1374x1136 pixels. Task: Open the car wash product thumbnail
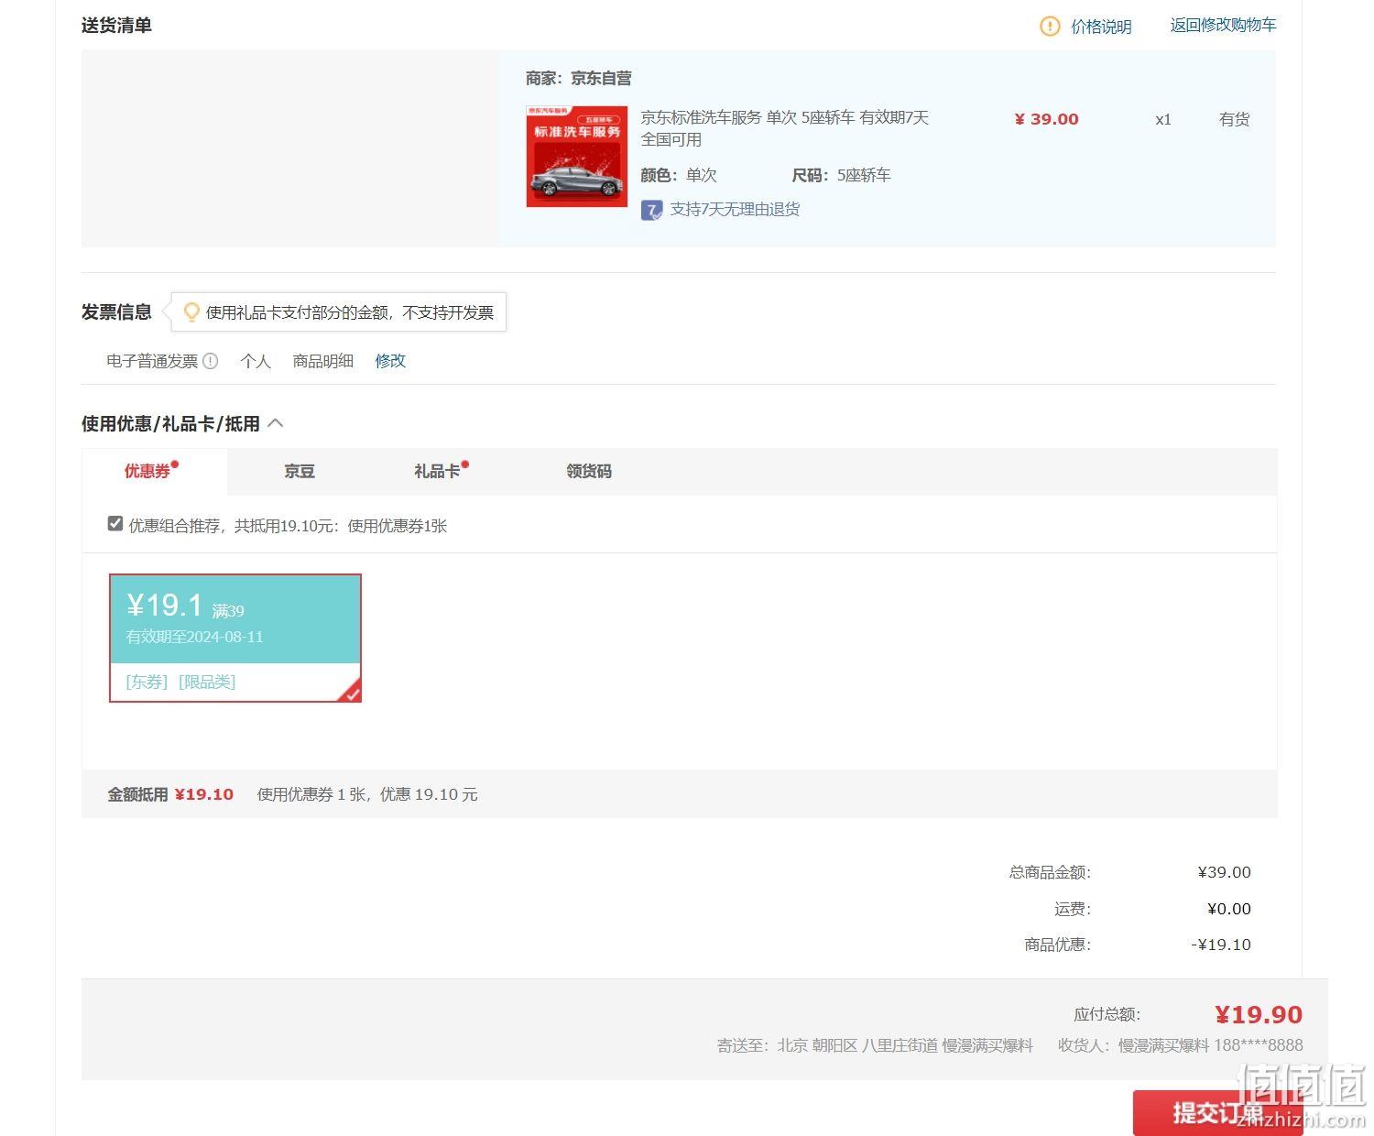coord(577,156)
